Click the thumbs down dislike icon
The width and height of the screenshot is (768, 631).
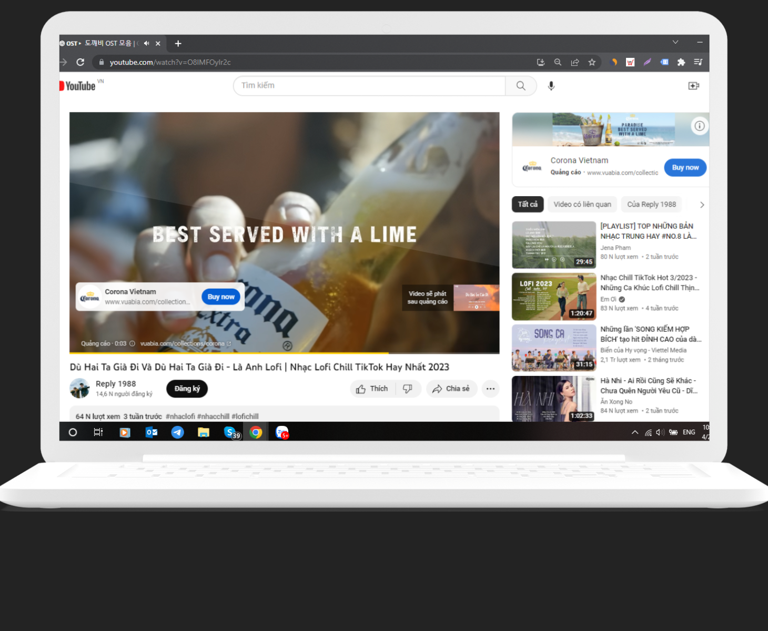408,389
